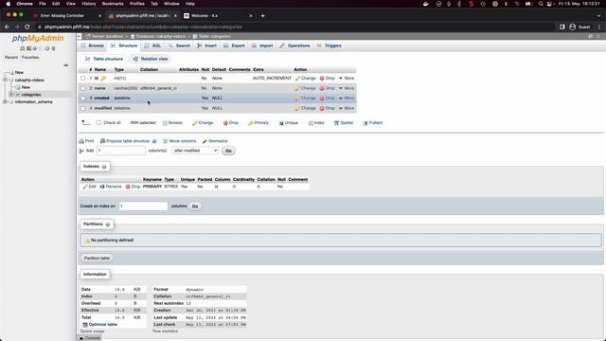Click help icon beside Partitions heading
Viewport: 606px width, 341px height.
[108, 224]
